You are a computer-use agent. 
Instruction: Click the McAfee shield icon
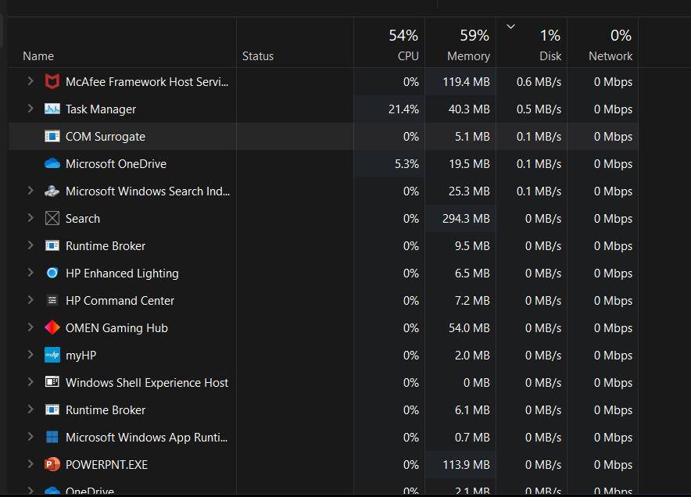[x=52, y=82]
